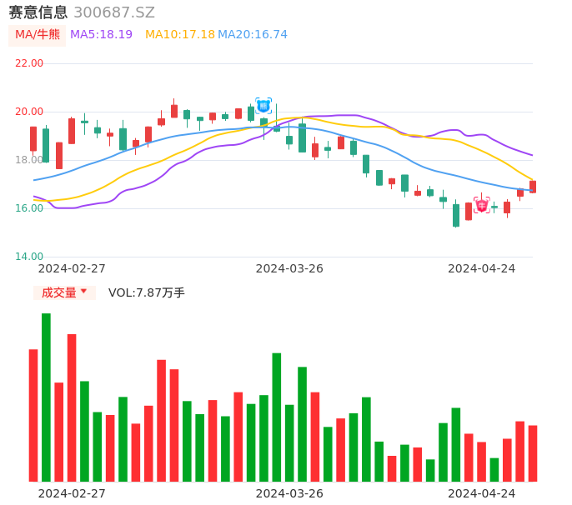572x505 pixels.
Task: Select the MA/牛熊 indicator button
Action: coord(38,35)
